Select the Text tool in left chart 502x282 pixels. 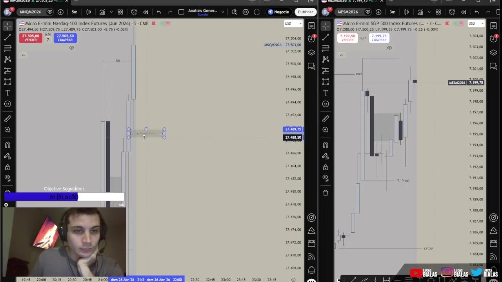click(7, 93)
